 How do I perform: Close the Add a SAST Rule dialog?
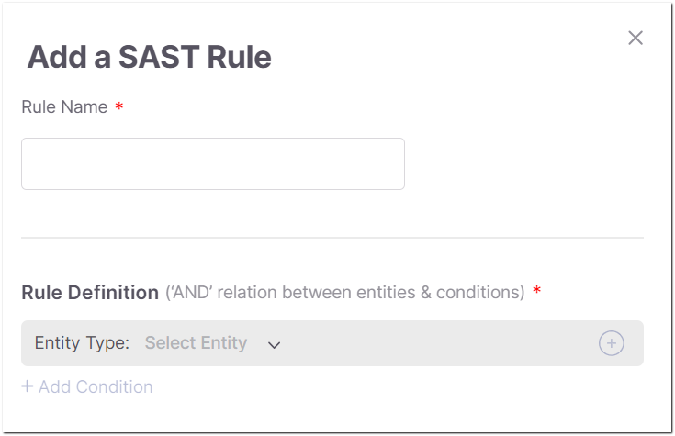click(636, 38)
